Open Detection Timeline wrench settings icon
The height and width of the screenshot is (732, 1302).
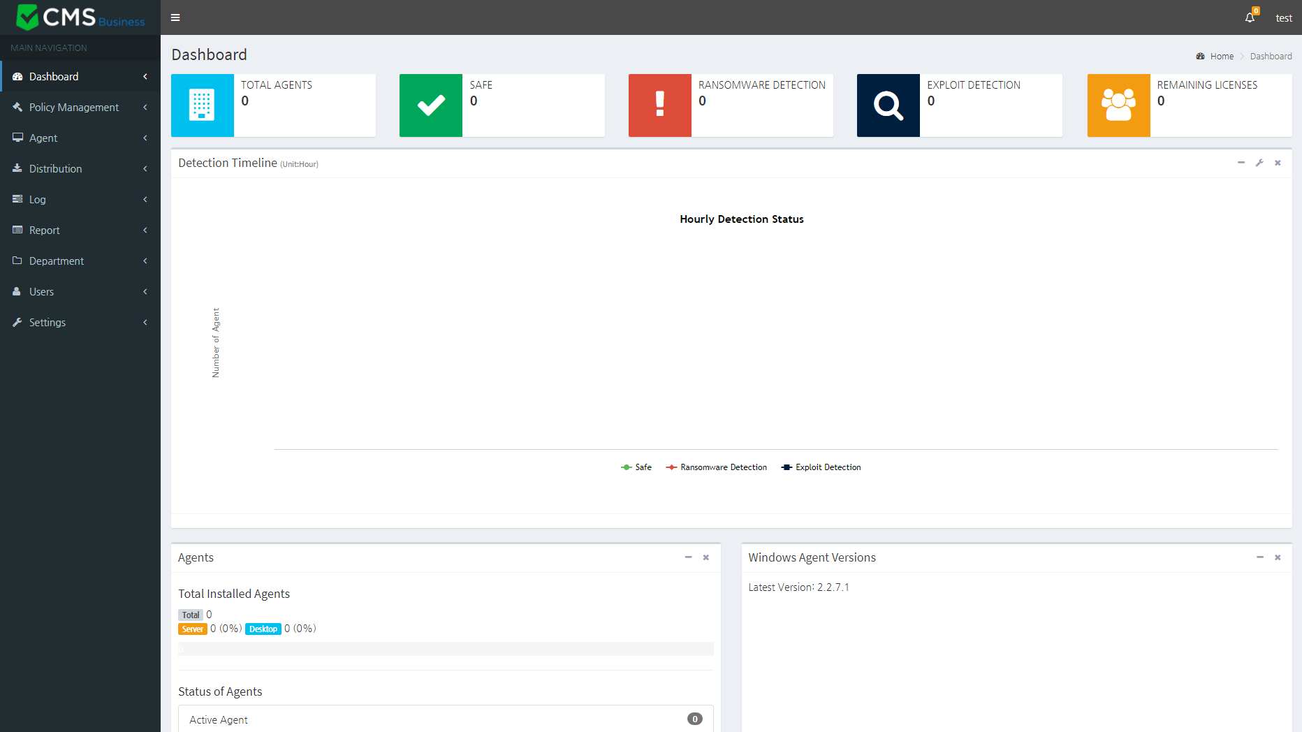1259,163
